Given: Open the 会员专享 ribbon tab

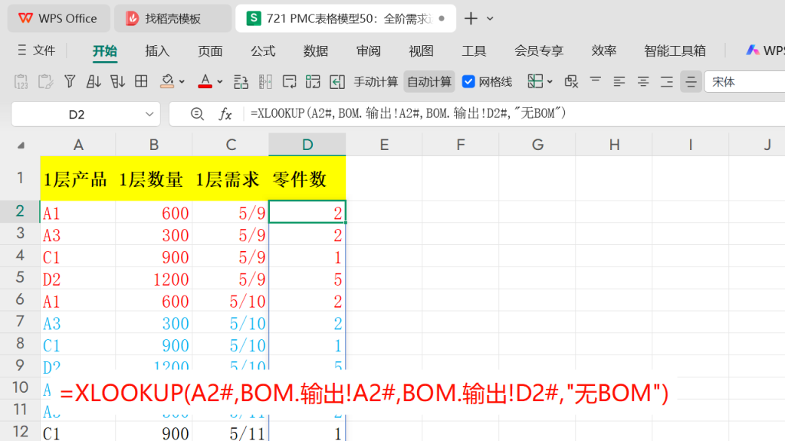Looking at the screenshot, I should 539,51.
